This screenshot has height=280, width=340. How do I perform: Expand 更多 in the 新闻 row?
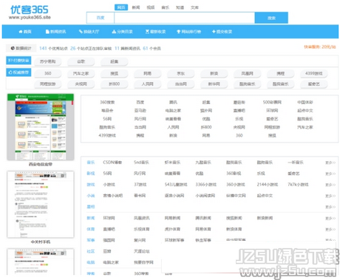pyautogui.click(x=330, y=218)
